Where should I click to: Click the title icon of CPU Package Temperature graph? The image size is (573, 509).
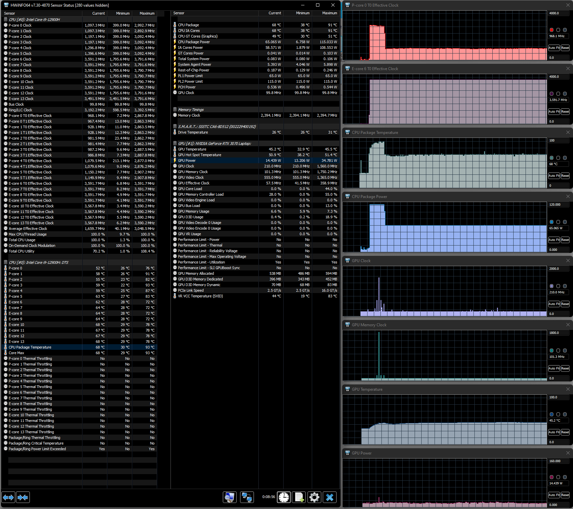(348, 132)
